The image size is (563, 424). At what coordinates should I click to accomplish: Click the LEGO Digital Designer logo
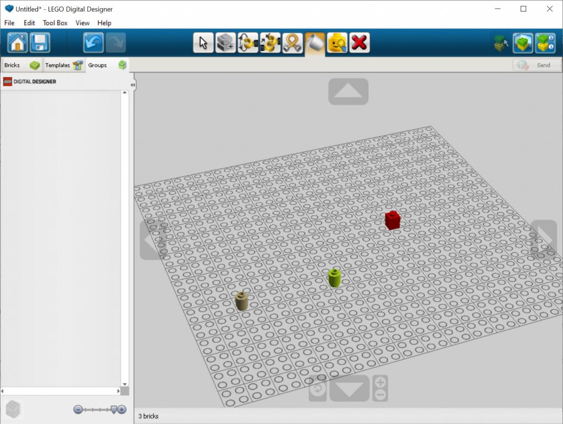click(x=30, y=81)
